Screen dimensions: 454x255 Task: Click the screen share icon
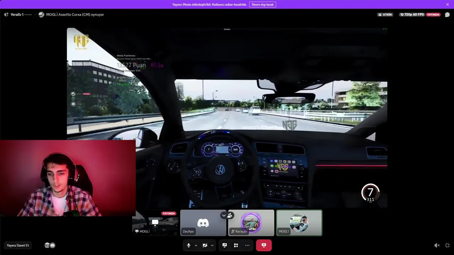click(x=225, y=245)
